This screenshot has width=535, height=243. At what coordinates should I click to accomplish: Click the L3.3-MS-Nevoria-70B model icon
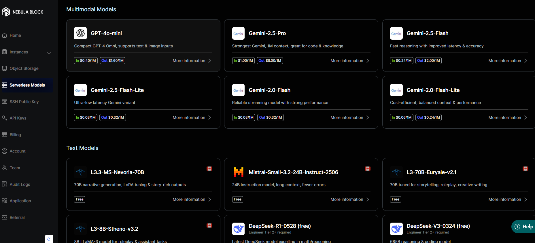[80, 172]
